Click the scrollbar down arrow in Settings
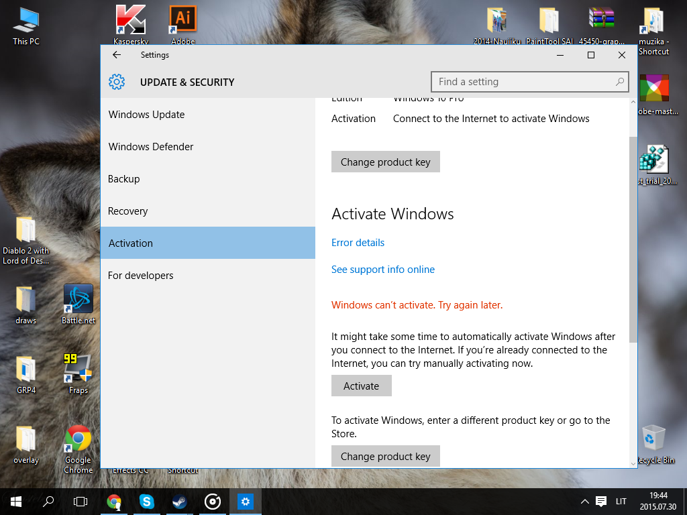Image resolution: width=687 pixels, height=515 pixels. point(633,463)
